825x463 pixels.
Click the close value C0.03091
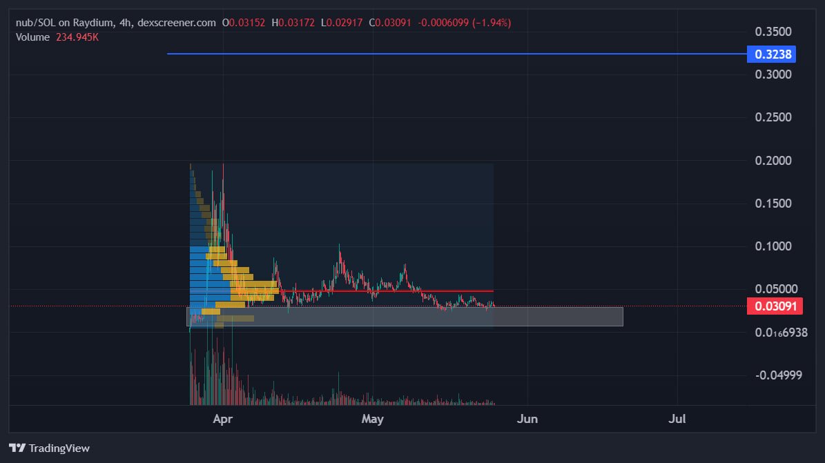point(390,23)
